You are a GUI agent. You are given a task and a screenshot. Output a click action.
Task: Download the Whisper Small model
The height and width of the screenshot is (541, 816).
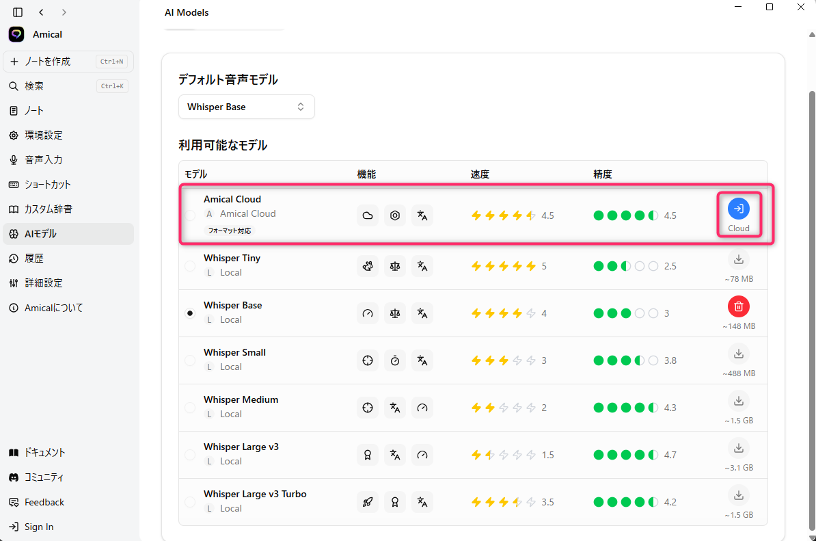tap(738, 354)
